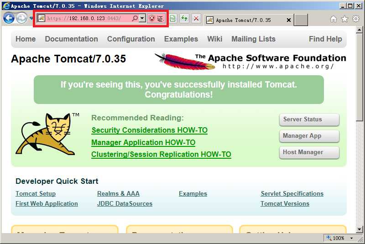The image size is (365, 244).
Task: Open the Documentation navigation item
Action: [x=72, y=39]
